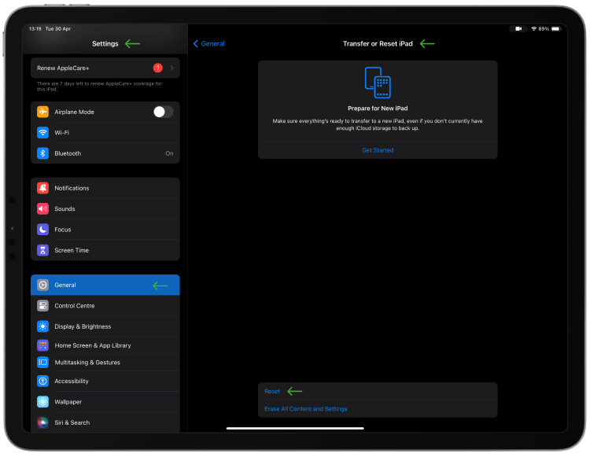Select Notifications in the sidebar
Screen dimensions: 590x457
[105, 188]
